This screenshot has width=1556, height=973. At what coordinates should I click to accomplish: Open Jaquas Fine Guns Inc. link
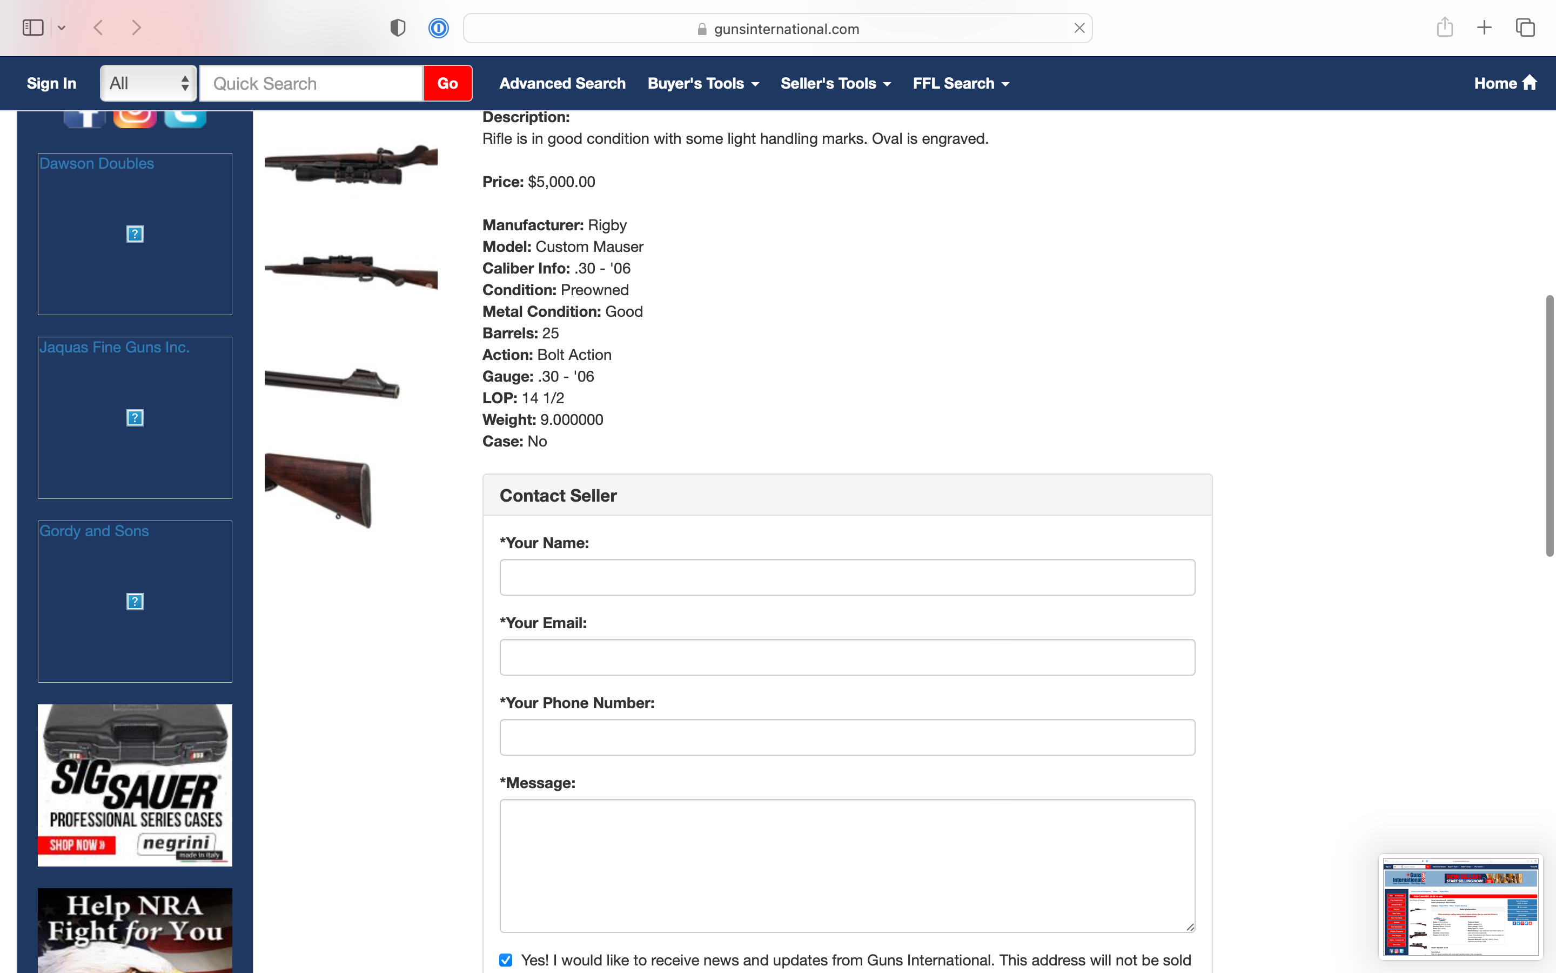[115, 347]
